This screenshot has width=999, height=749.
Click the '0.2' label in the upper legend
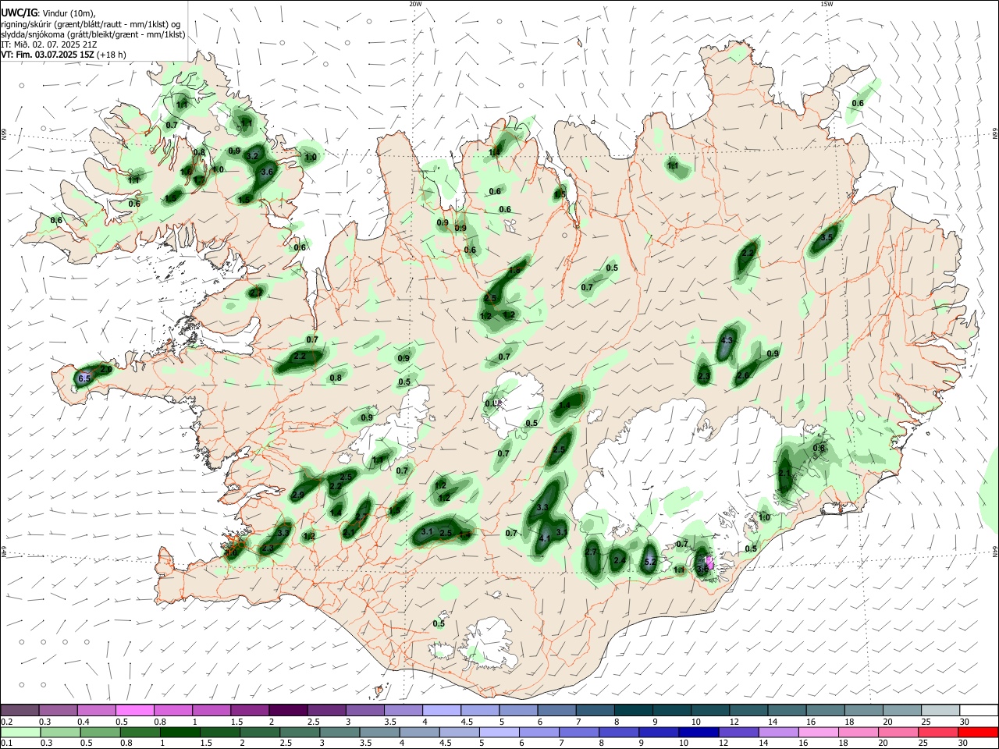(6, 722)
